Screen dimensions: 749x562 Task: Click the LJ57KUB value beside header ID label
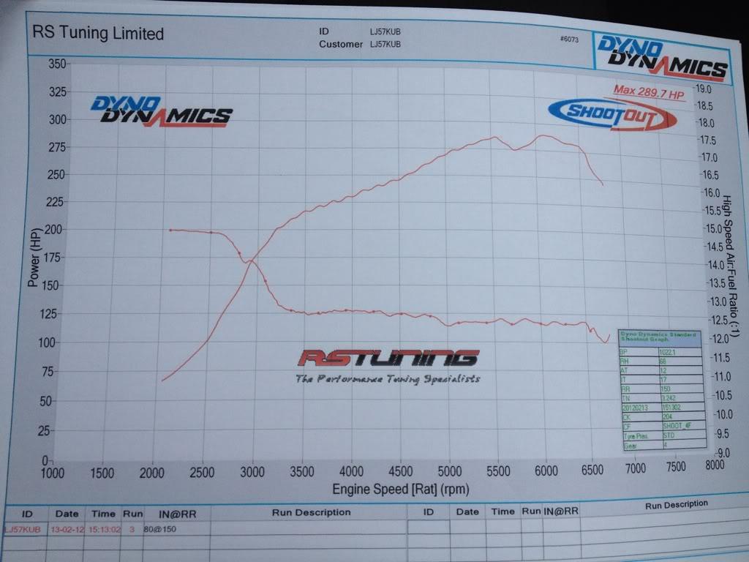(x=385, y=32)
